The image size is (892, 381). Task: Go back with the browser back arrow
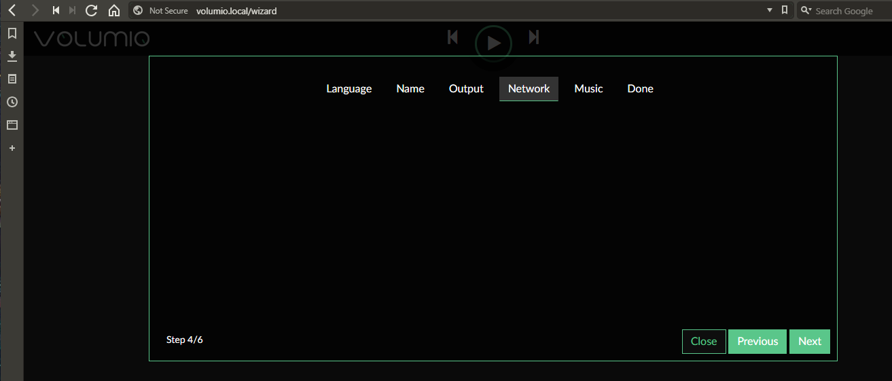[x=12, y=10]
